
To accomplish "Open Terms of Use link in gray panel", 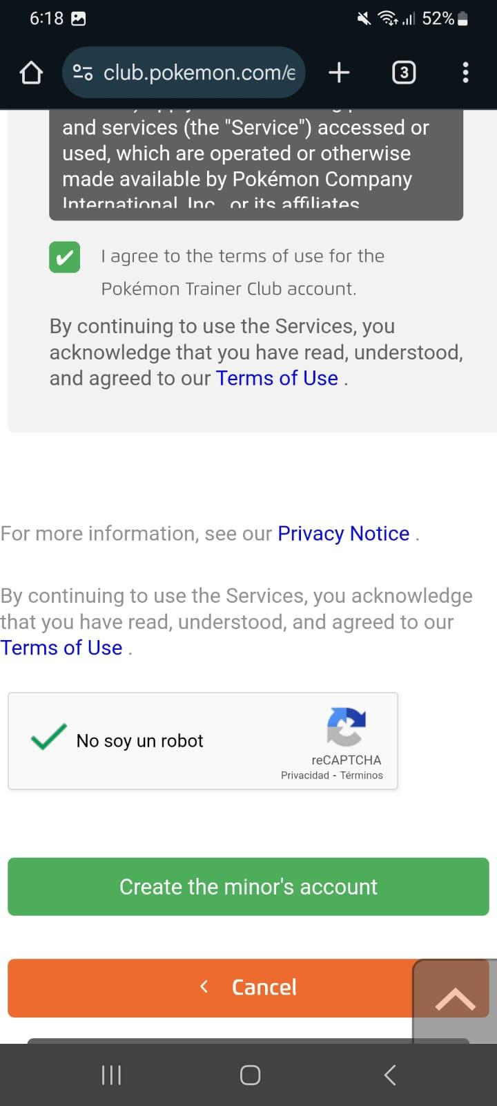I will point(277,378).
